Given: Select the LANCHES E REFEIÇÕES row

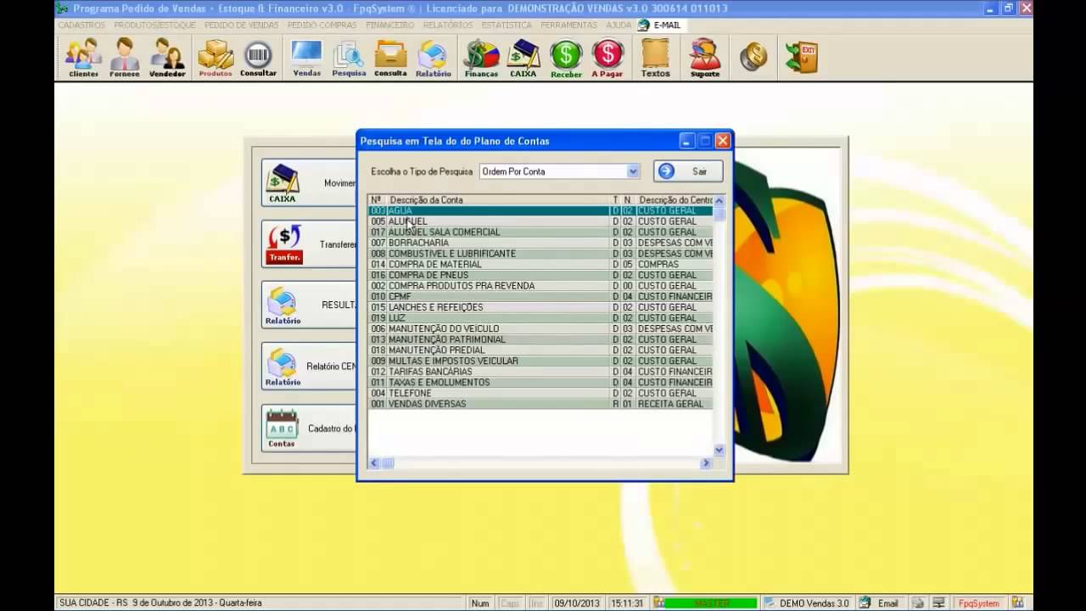Looking at the screenshot, I should (x=540, y=307).
